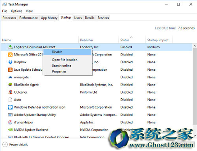Select the Adobe Updater Startup Utility icon
Screen dimensions: 197x151
click(x=10, y=115)
